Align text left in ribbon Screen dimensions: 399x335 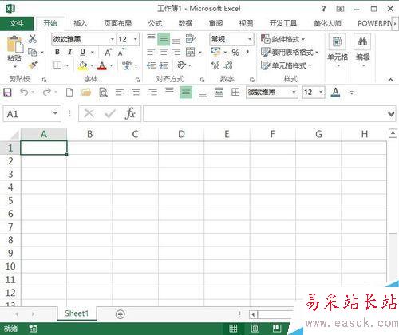[x=151, y=52]
